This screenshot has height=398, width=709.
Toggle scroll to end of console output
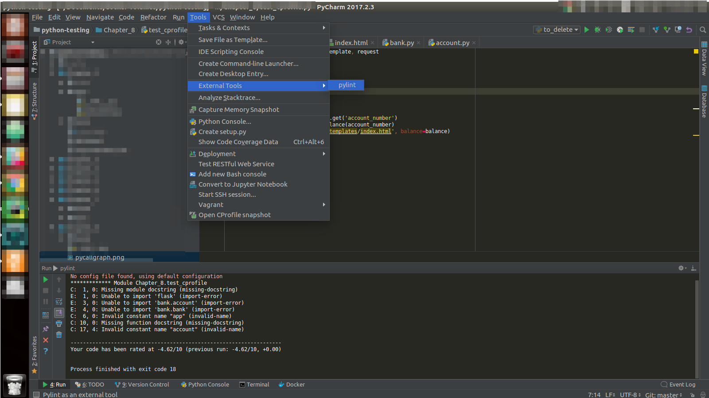click(59, 313)
